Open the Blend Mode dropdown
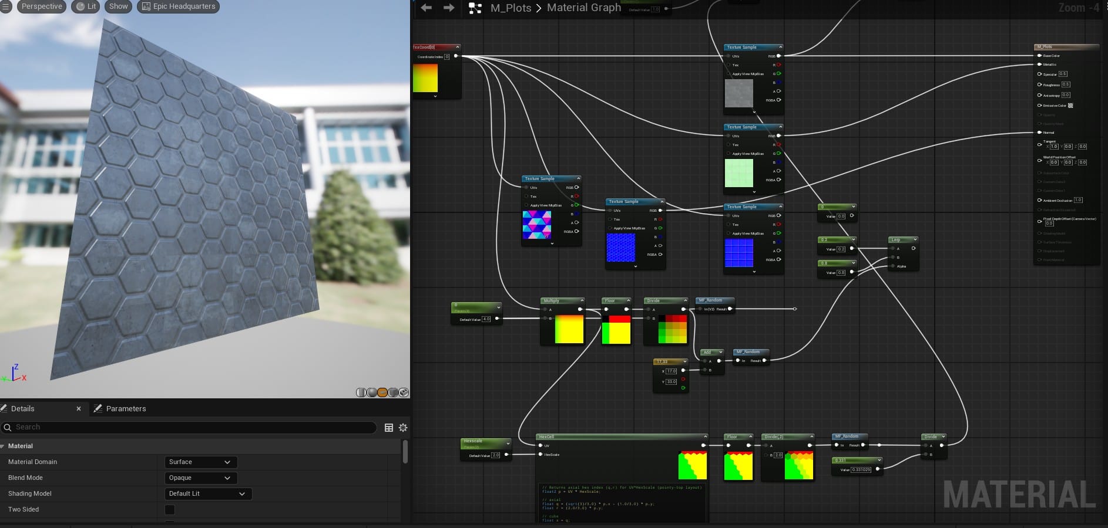Viewport: 1108px width, 528px height. (x=200, y=478)
